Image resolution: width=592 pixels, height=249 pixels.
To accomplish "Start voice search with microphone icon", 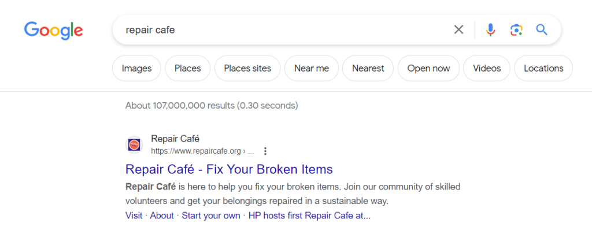I will (x=490, y=30).
